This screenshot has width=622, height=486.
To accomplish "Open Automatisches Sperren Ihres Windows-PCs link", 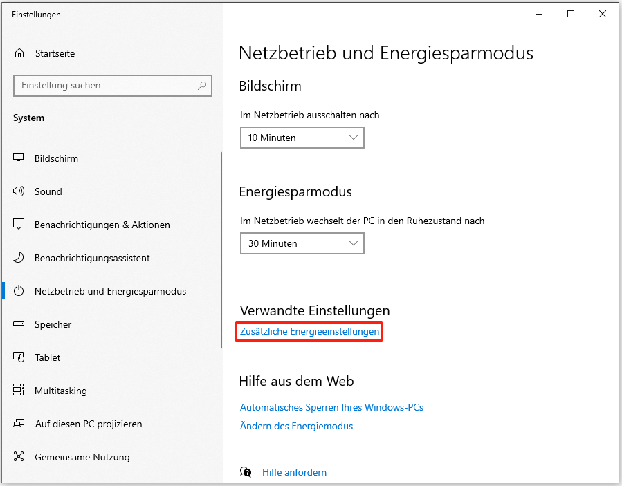I will click(331, 407).
